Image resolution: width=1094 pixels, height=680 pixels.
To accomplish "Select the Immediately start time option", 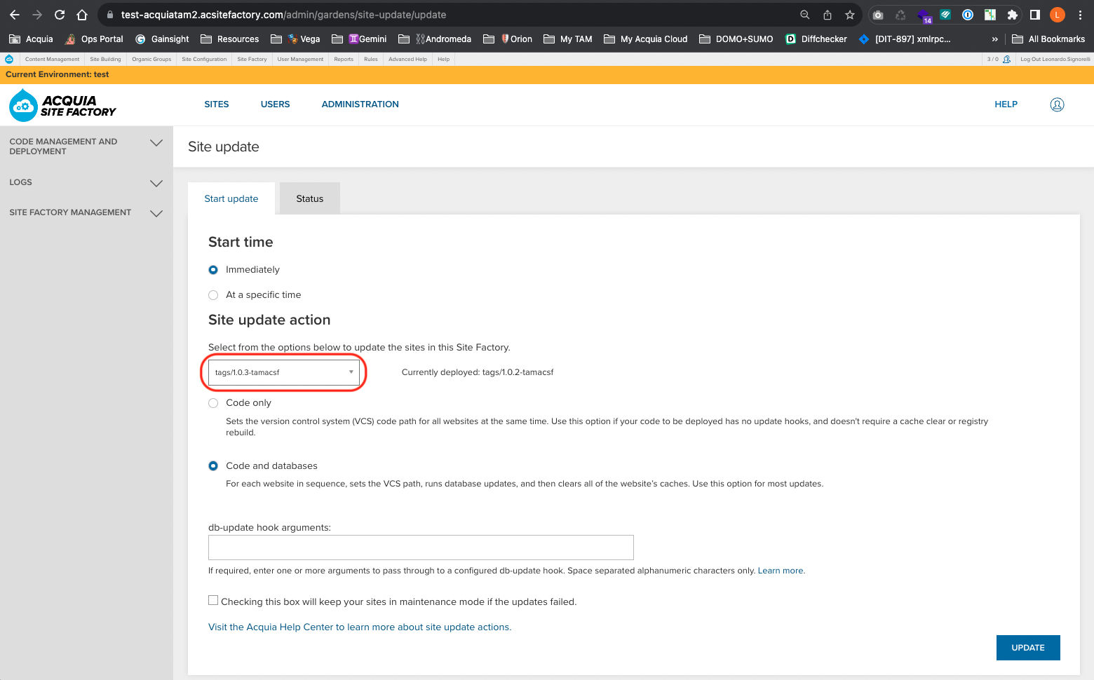I will pos(213,270).
